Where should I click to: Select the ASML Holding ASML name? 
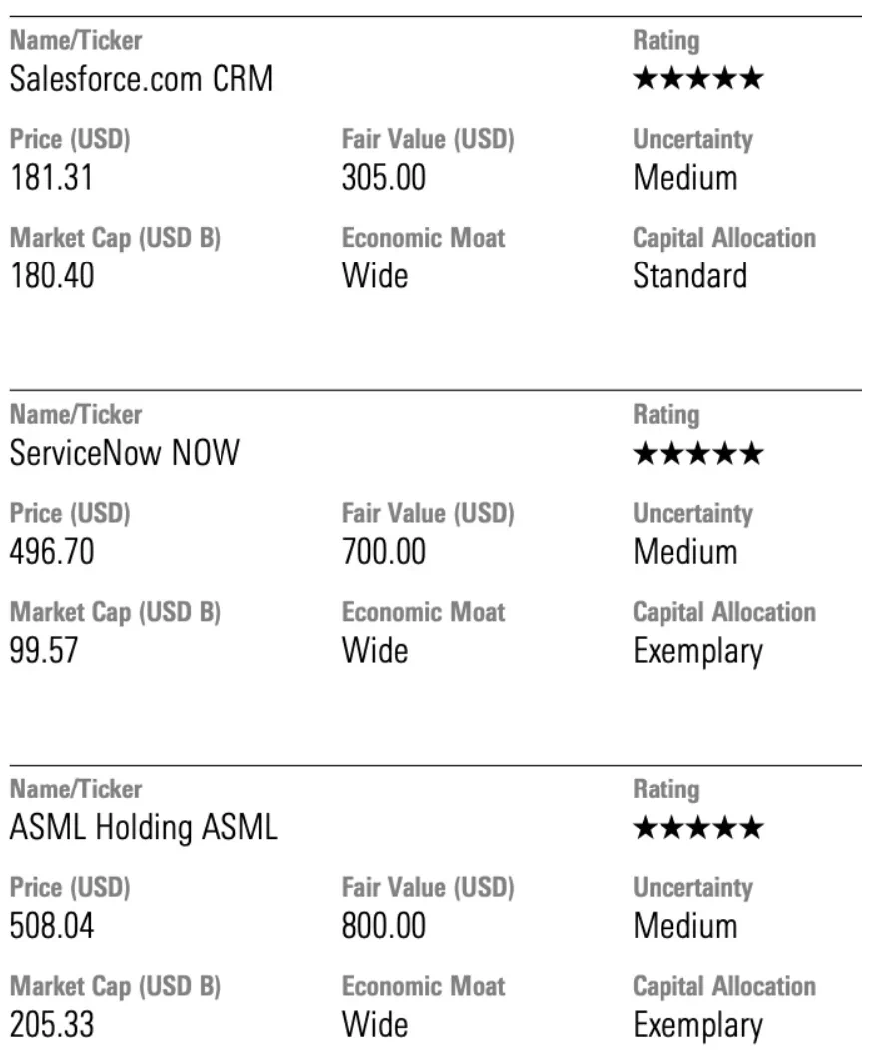pyautogui.click(x=144, y=827)
